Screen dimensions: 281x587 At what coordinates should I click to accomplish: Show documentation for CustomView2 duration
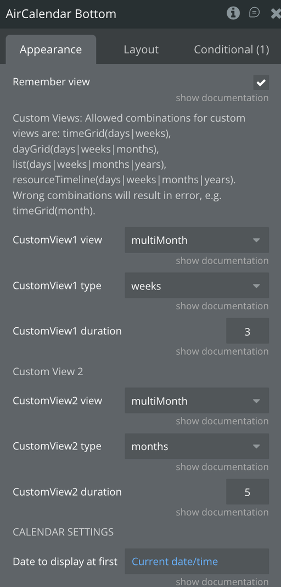click(x=222, y=512)
